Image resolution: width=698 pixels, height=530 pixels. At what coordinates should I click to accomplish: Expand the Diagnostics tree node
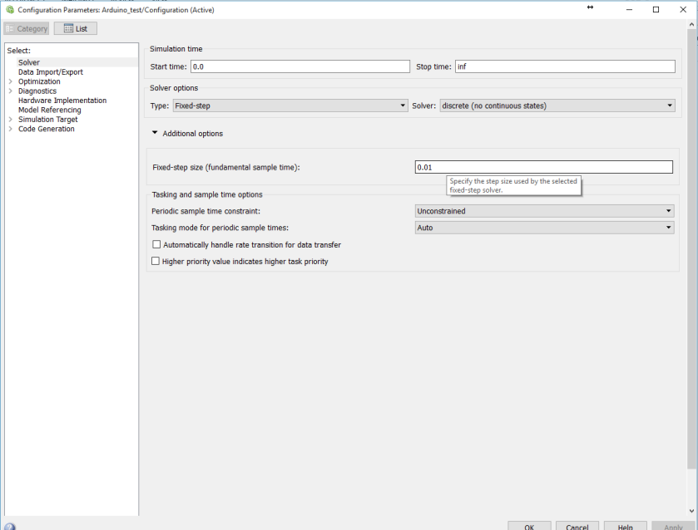(x=12, y=91)
